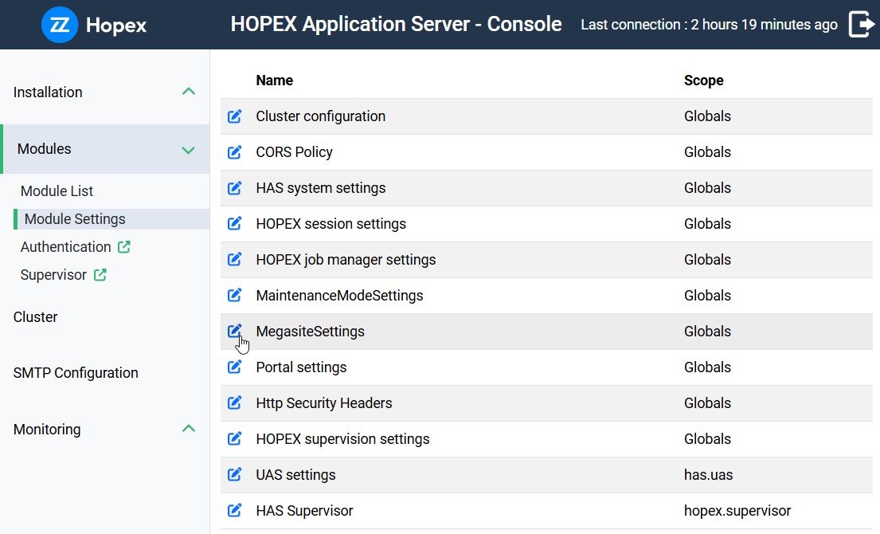Select Module List in sidebar

[57, 191]
